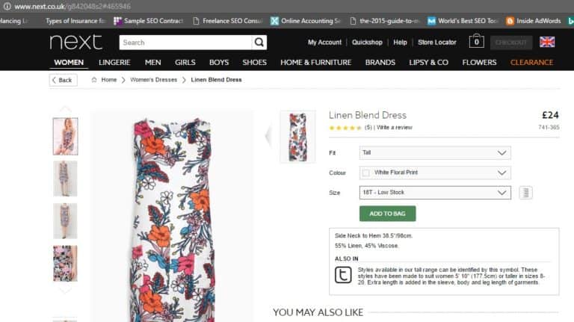Open the GIRLS menu
Screen dimensions: 574x322
tap(185, 62)
